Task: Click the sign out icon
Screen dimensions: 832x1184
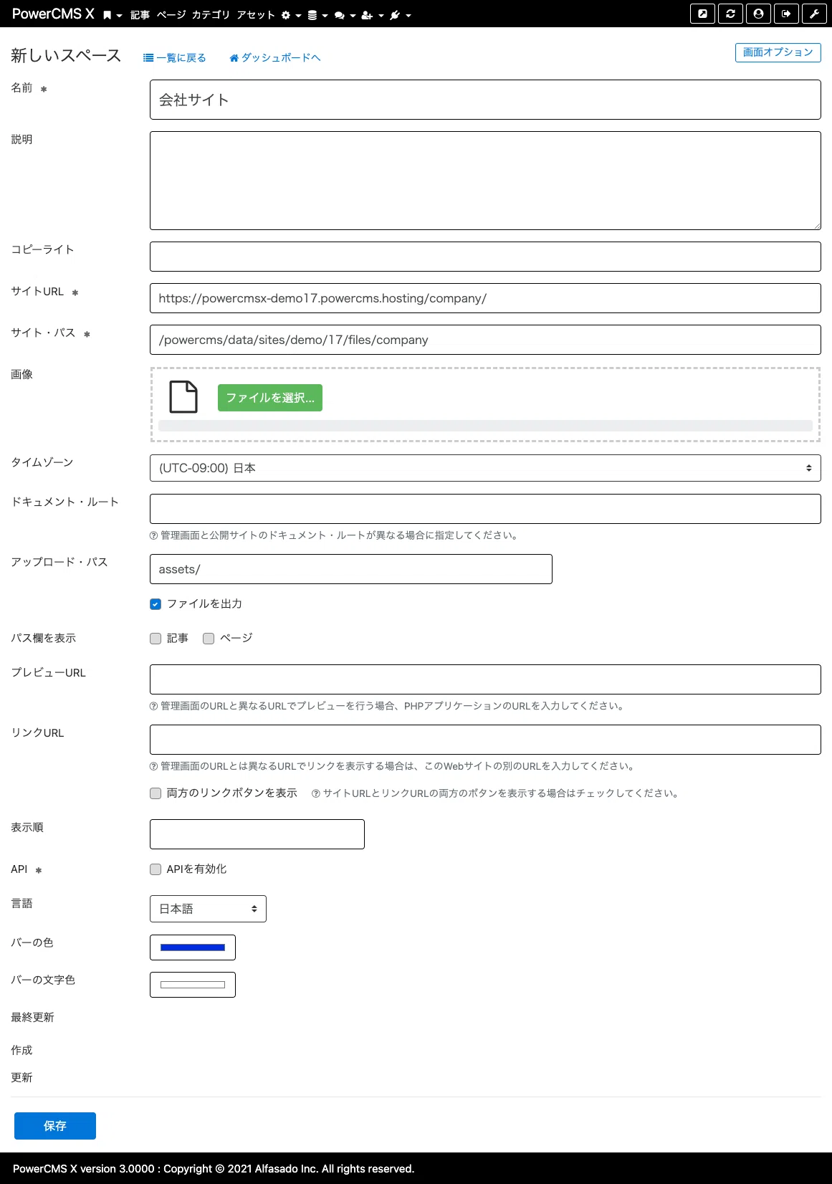Action: 786,14
